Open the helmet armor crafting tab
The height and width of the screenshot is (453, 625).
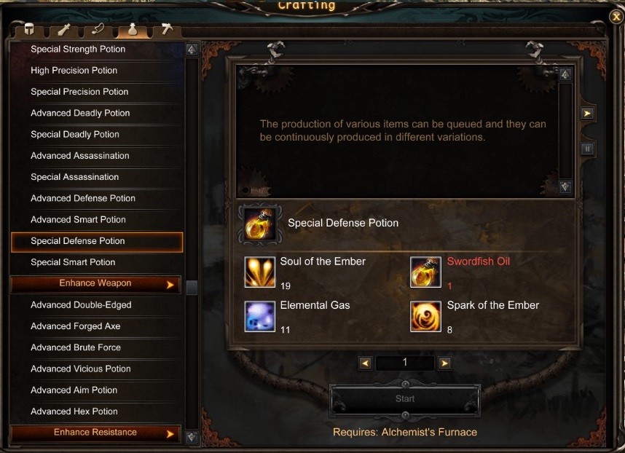tap(29, 30)
